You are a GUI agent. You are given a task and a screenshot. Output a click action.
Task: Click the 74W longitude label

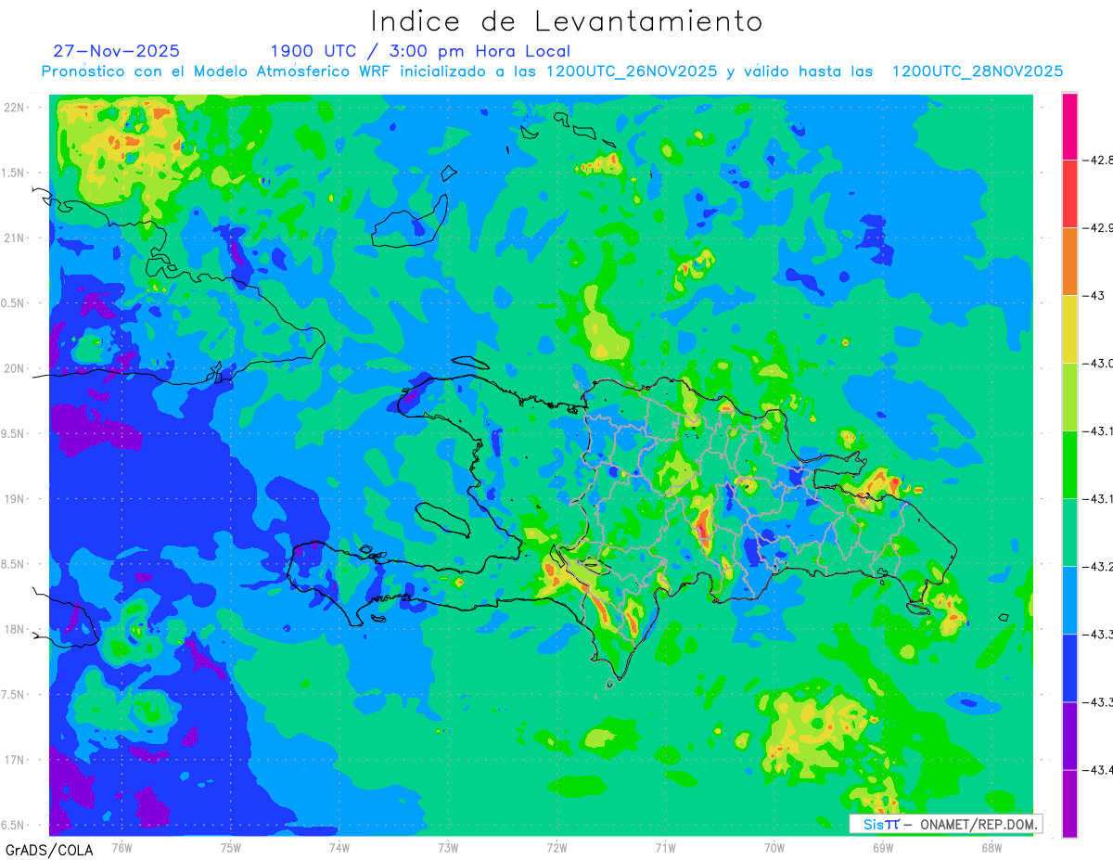[x=339, y=848]
